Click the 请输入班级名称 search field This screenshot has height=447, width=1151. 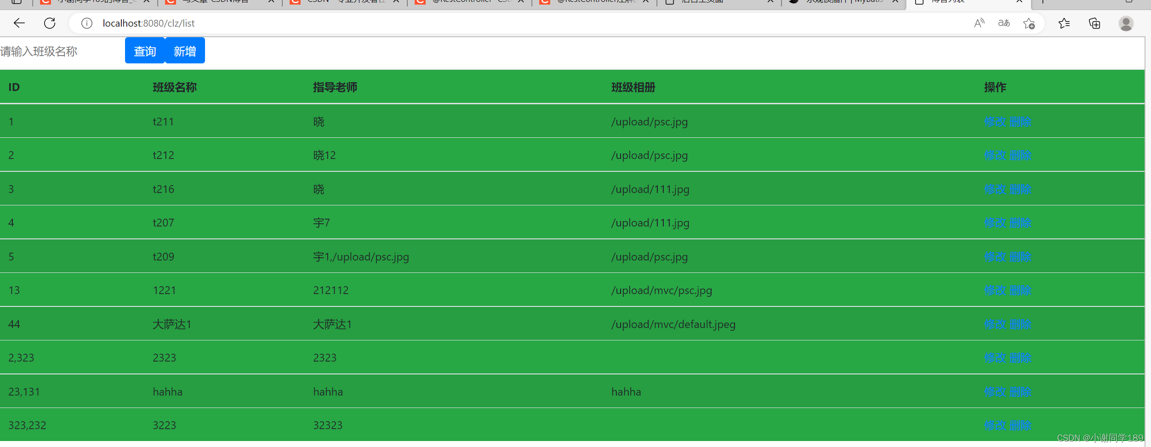pyautogui.click(x=62, y=51)
